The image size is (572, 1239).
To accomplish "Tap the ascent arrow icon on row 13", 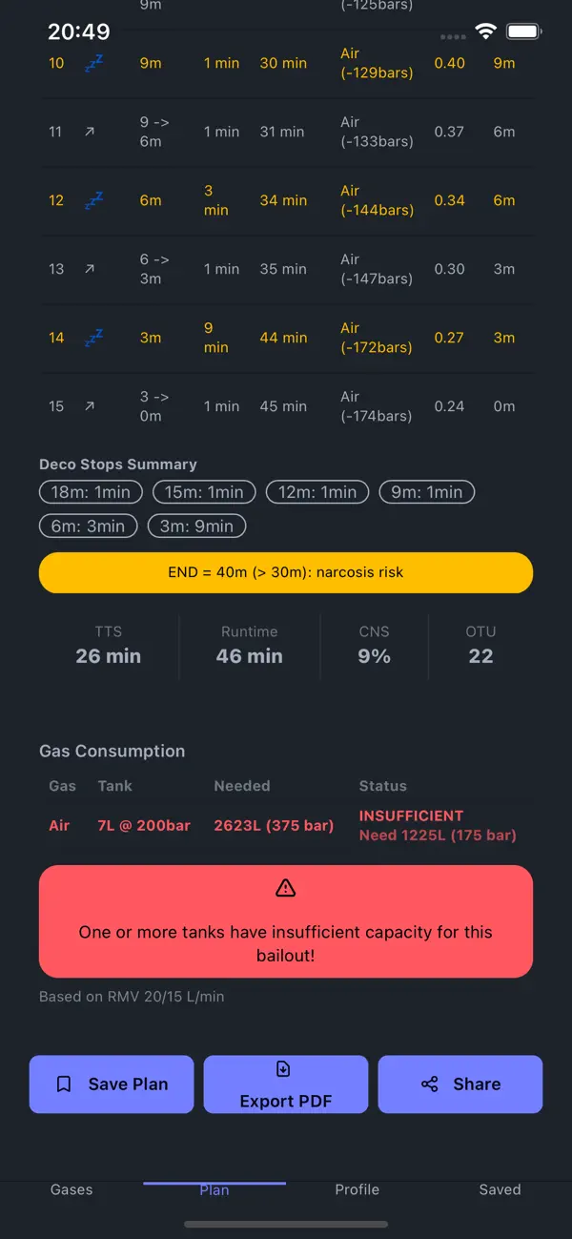I will (x=90, y=269).
